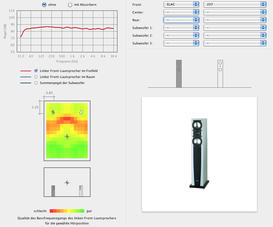Enable 'Summenpegel der Subwoofer' checkbox

tap(36, 83)
